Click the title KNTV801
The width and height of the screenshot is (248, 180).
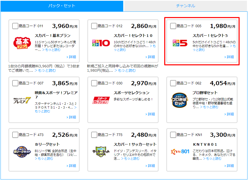click(x=205, y=144)
